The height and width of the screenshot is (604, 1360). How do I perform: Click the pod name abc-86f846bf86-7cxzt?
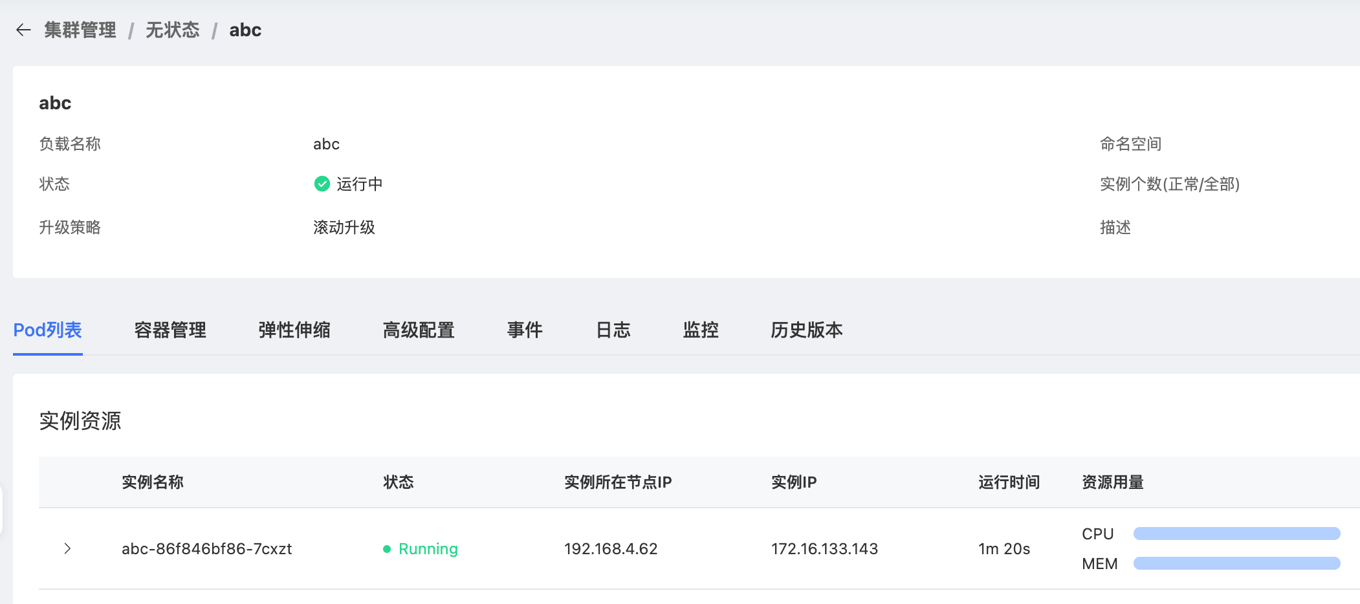point(207,549)
